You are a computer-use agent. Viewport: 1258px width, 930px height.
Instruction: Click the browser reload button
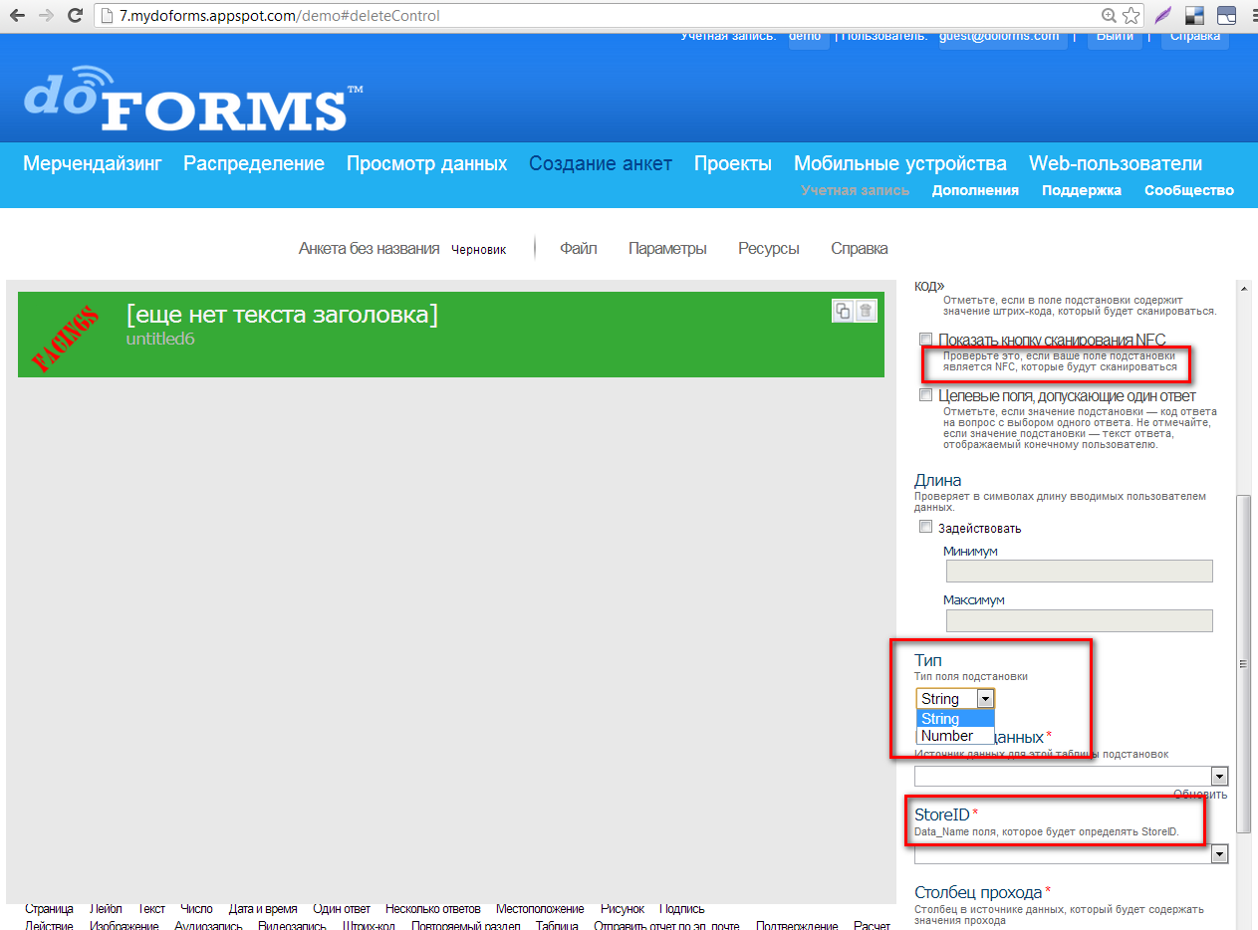click(x=75, y=16)
